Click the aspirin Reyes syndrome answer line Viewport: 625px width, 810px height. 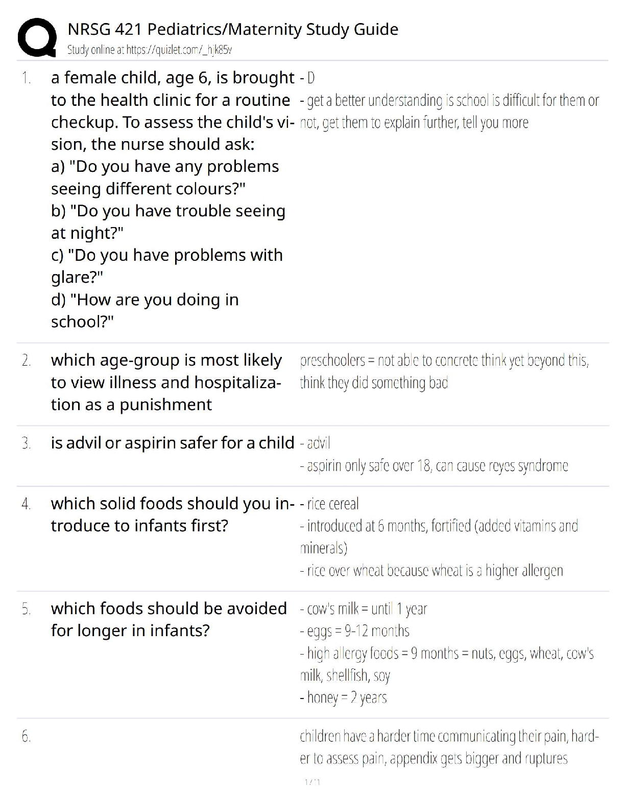click(434, 466)
